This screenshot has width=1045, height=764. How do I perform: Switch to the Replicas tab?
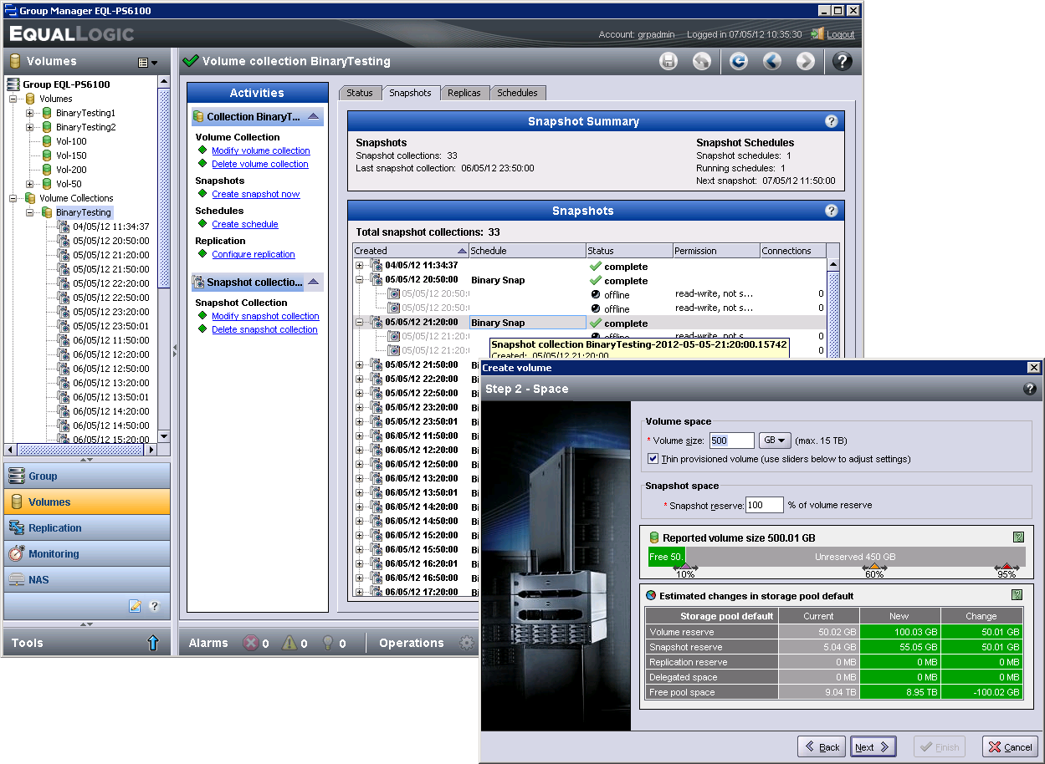coord(464,93)
